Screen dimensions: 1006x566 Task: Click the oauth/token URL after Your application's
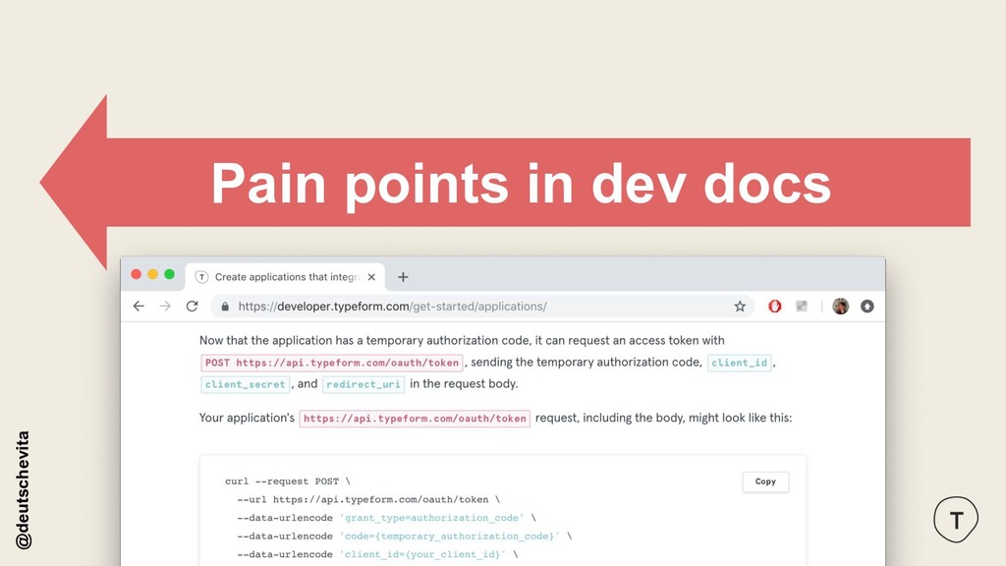415,419
